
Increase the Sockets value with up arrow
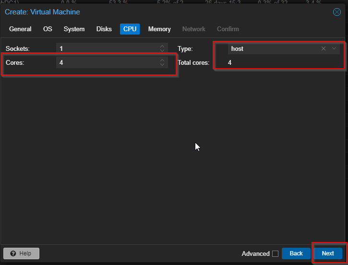tap(162, 47)
